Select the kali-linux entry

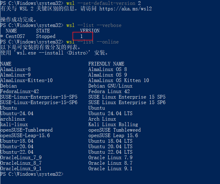[x=14, y=125]
